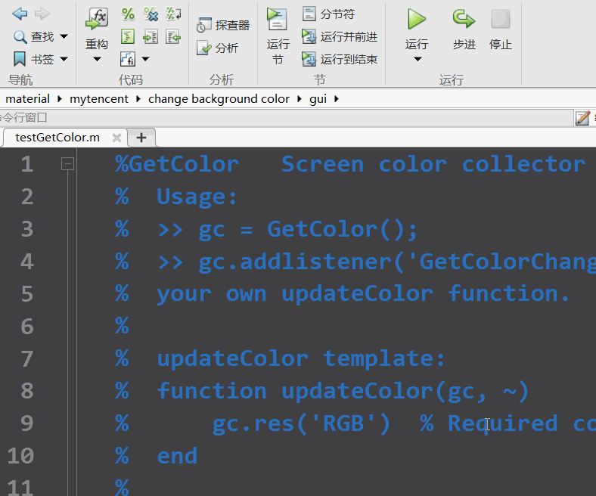Screen dimensions: 596x496
Task: Click the fixed-point fi converter icon
Action: pos(128,59)
